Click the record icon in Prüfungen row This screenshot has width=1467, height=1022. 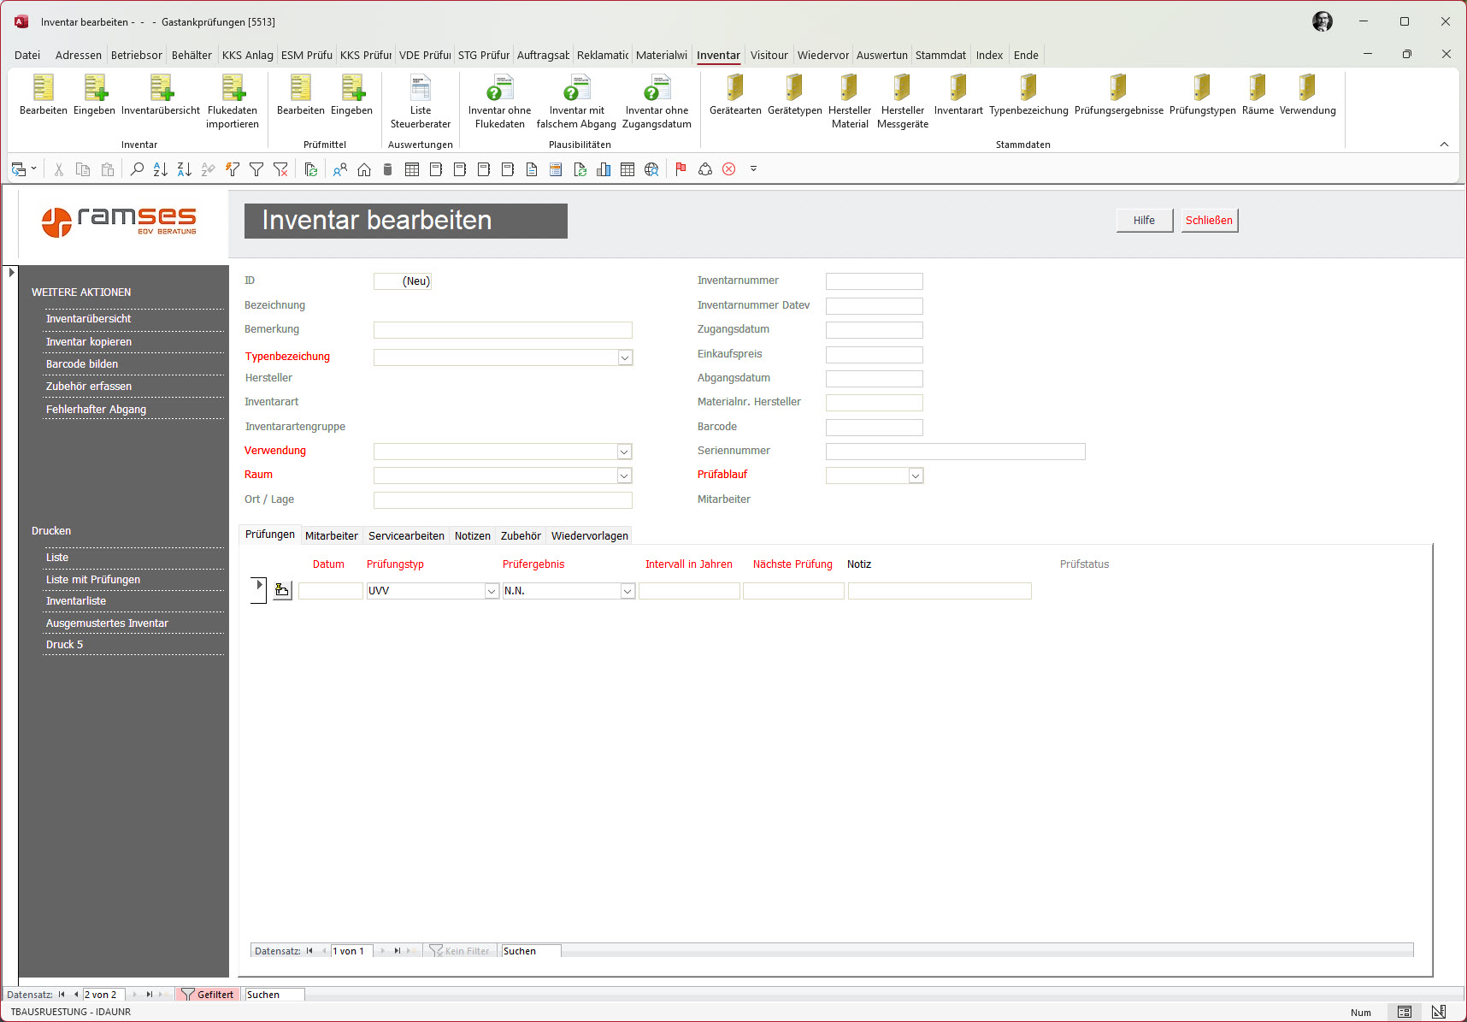282,590
